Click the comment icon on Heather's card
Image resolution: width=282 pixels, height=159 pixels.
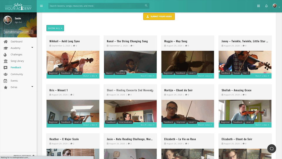coord(71,144)
